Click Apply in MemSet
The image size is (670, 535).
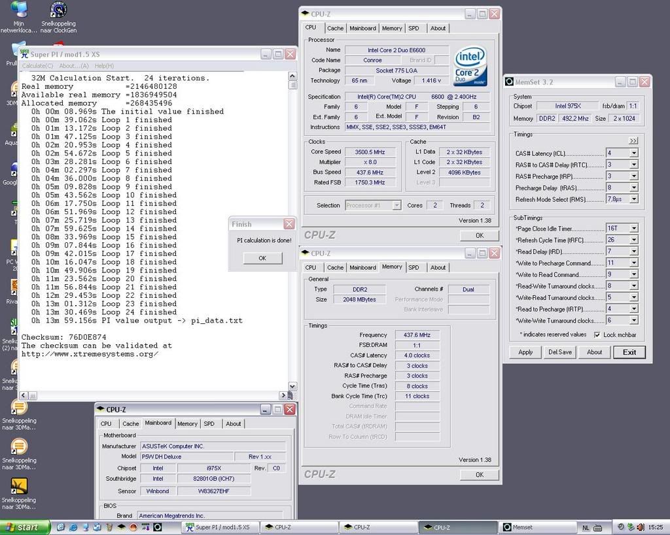525,352
